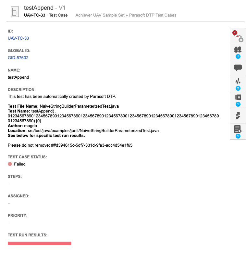Click the red badge on relationships icon

[x=235, y=33]
